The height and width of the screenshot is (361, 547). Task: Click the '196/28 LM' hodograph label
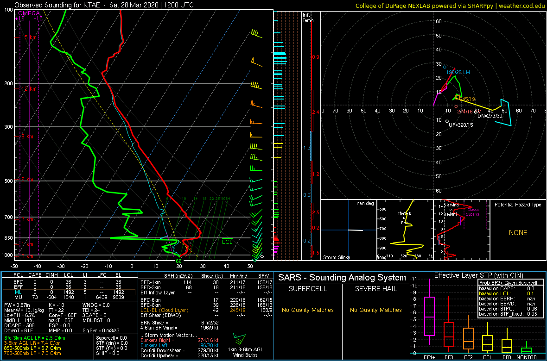[458, 72]
